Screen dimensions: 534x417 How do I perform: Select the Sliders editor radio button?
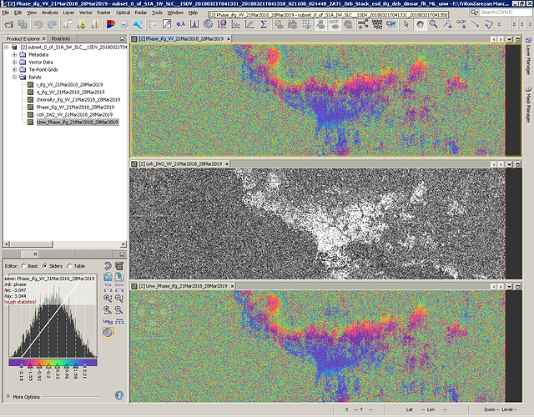coord(44,266)
